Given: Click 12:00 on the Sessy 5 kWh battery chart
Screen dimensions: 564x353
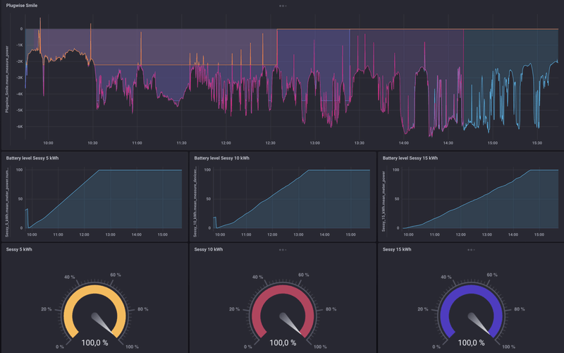Looking at the screenshot, I should tap(84, 234).
